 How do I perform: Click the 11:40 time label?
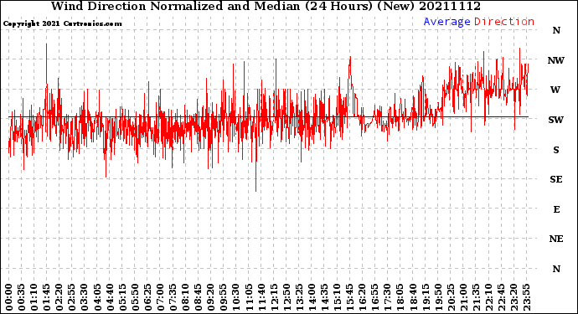[261, 297]
